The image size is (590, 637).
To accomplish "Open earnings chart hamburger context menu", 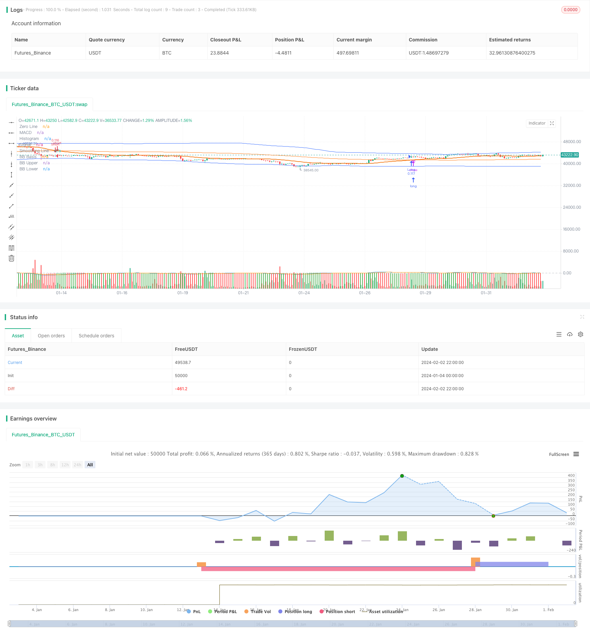I will click(x=576, y=454).
